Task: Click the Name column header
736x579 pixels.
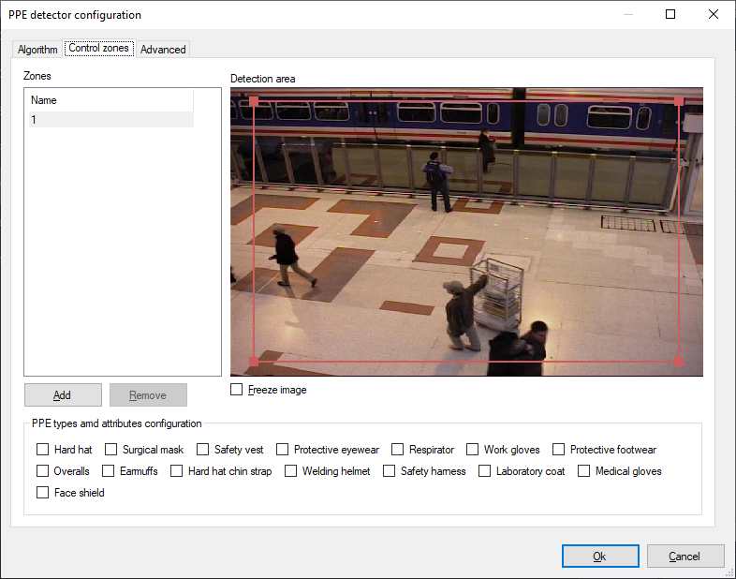Action: click(110, 100)
